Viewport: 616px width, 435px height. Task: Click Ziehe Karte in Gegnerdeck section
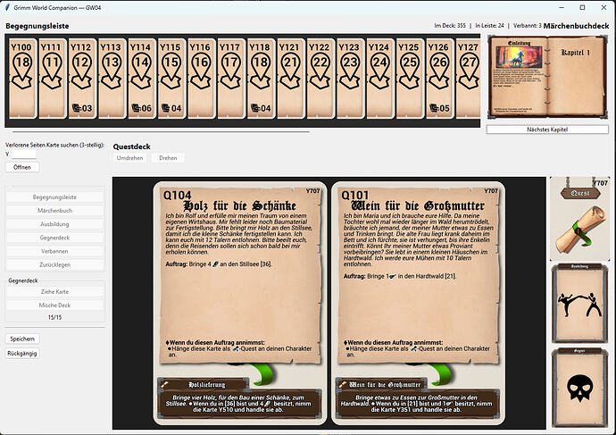54,291
